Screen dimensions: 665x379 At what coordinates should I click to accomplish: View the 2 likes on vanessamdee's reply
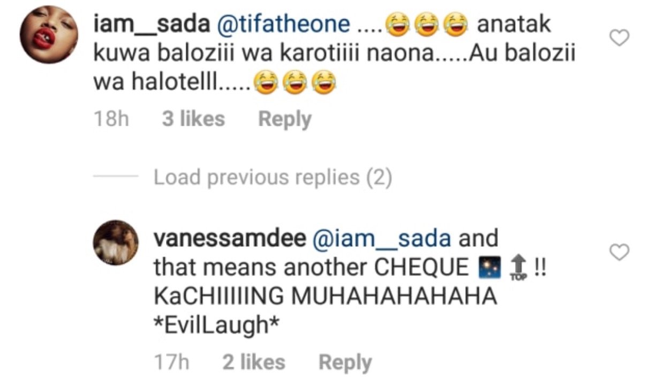point(254,362)
